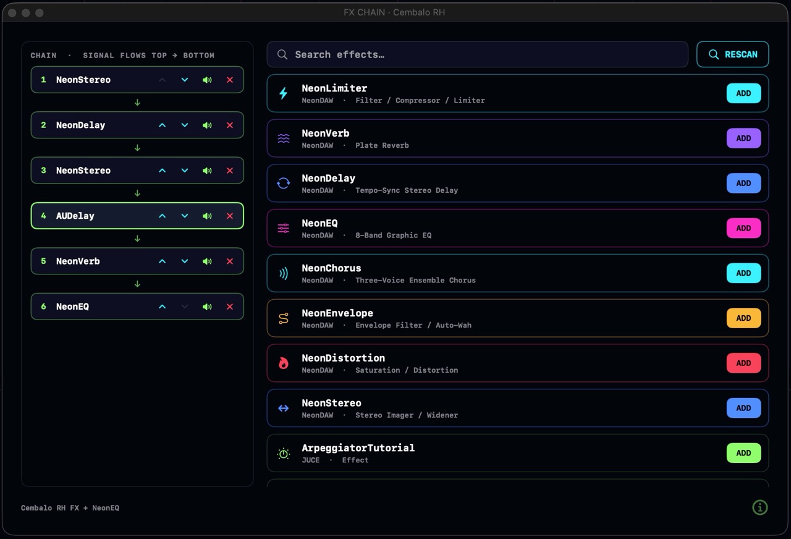
Task: Click the magnifier icon in search field
Action: pos(282,54)
